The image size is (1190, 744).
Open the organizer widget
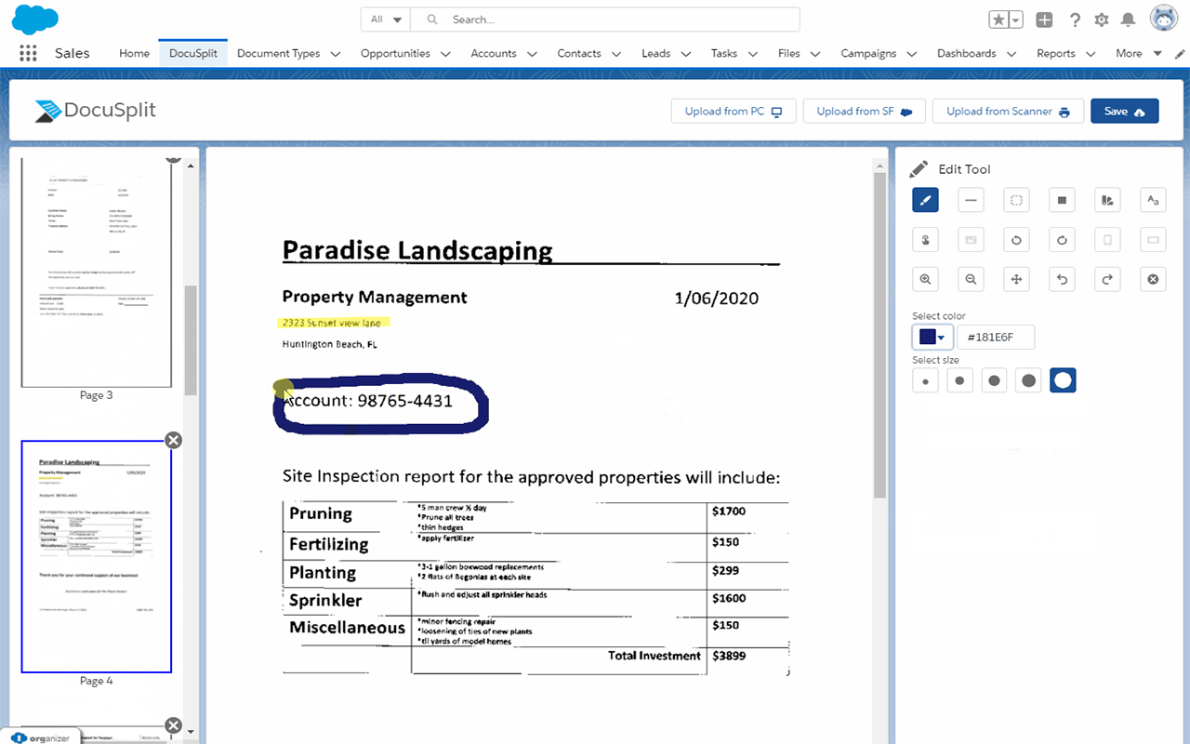click(x=43, y=737)
